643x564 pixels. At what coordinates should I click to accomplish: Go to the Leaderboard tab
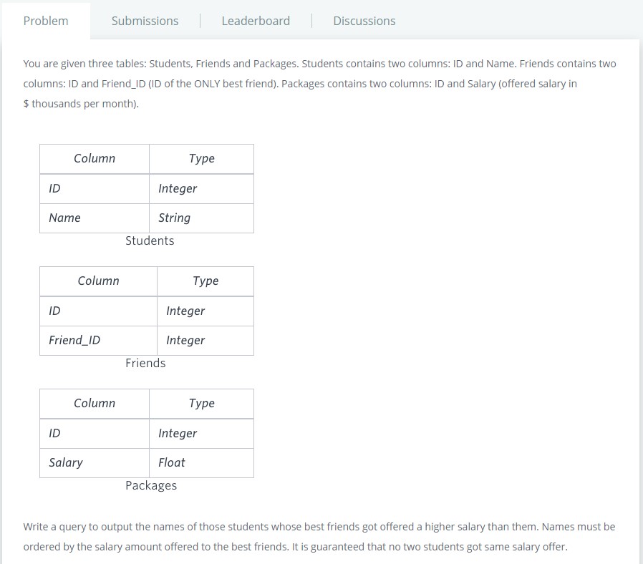[256, 21]
